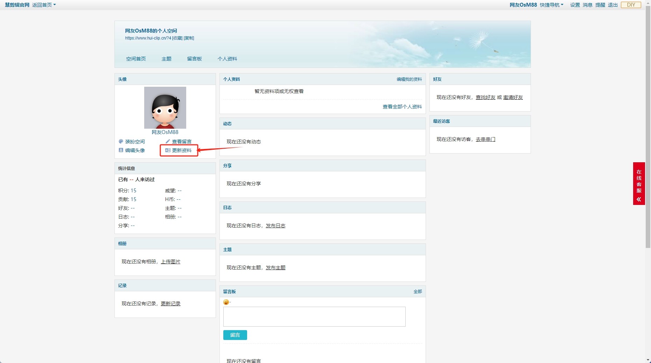The image size is (651, 363).
Task: Click the 编辑头像 link
Action: (x=135, y=150)
